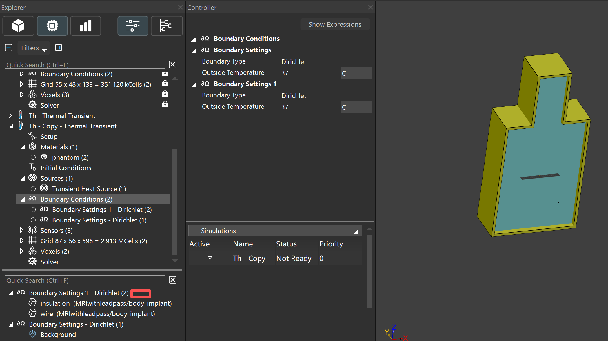Image resolution: width=608 pixels, height=341 pixels.
Task: Select Initial Conditions tree item
Action: 66,168
